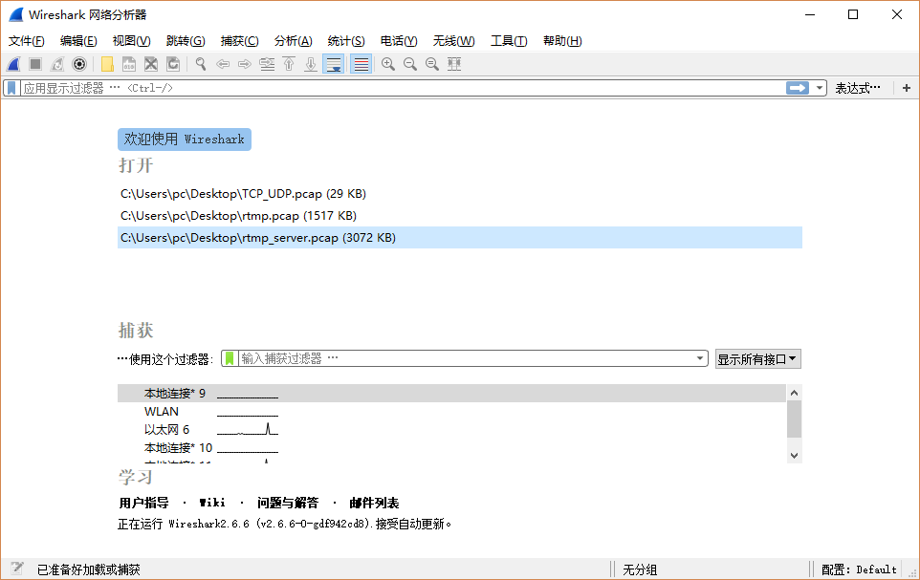Viewport: 920px width, 580px height.
Task: Start a new packet capture
Action: [11, 63]
